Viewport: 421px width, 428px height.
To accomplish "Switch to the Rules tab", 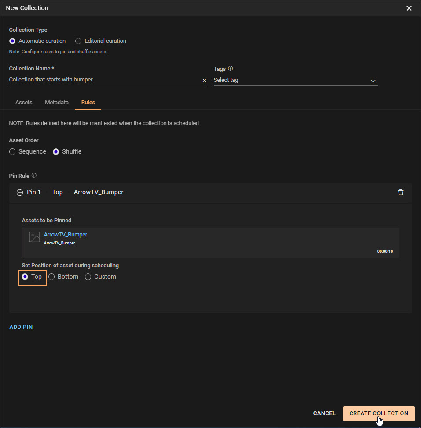I will [88, 102].
